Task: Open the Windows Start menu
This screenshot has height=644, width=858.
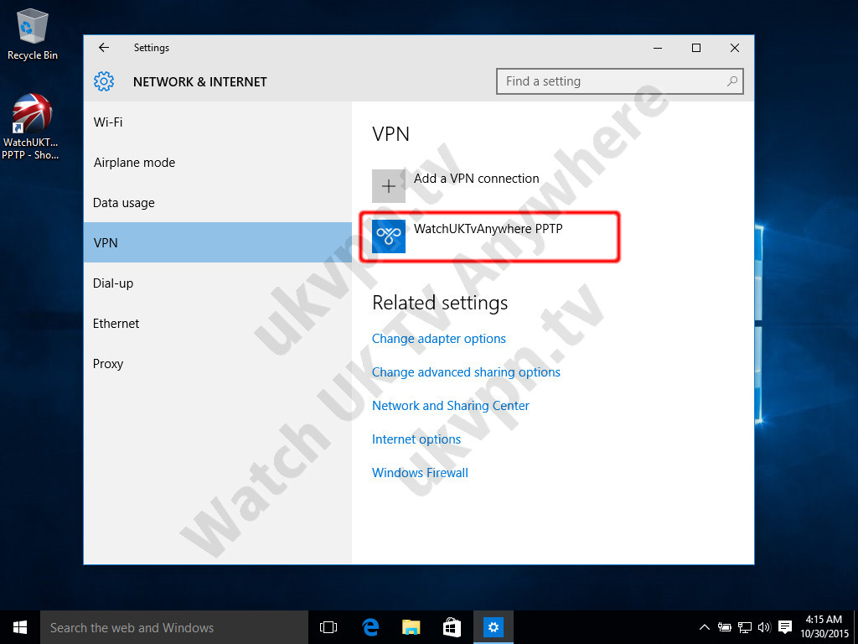Action: tap(20, 627)
